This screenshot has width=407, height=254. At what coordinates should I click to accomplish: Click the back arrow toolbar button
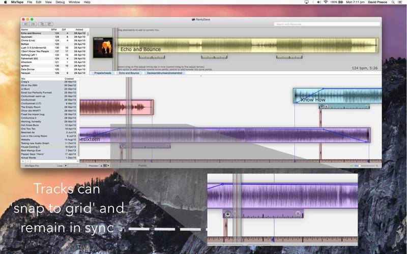pos(26,24)
